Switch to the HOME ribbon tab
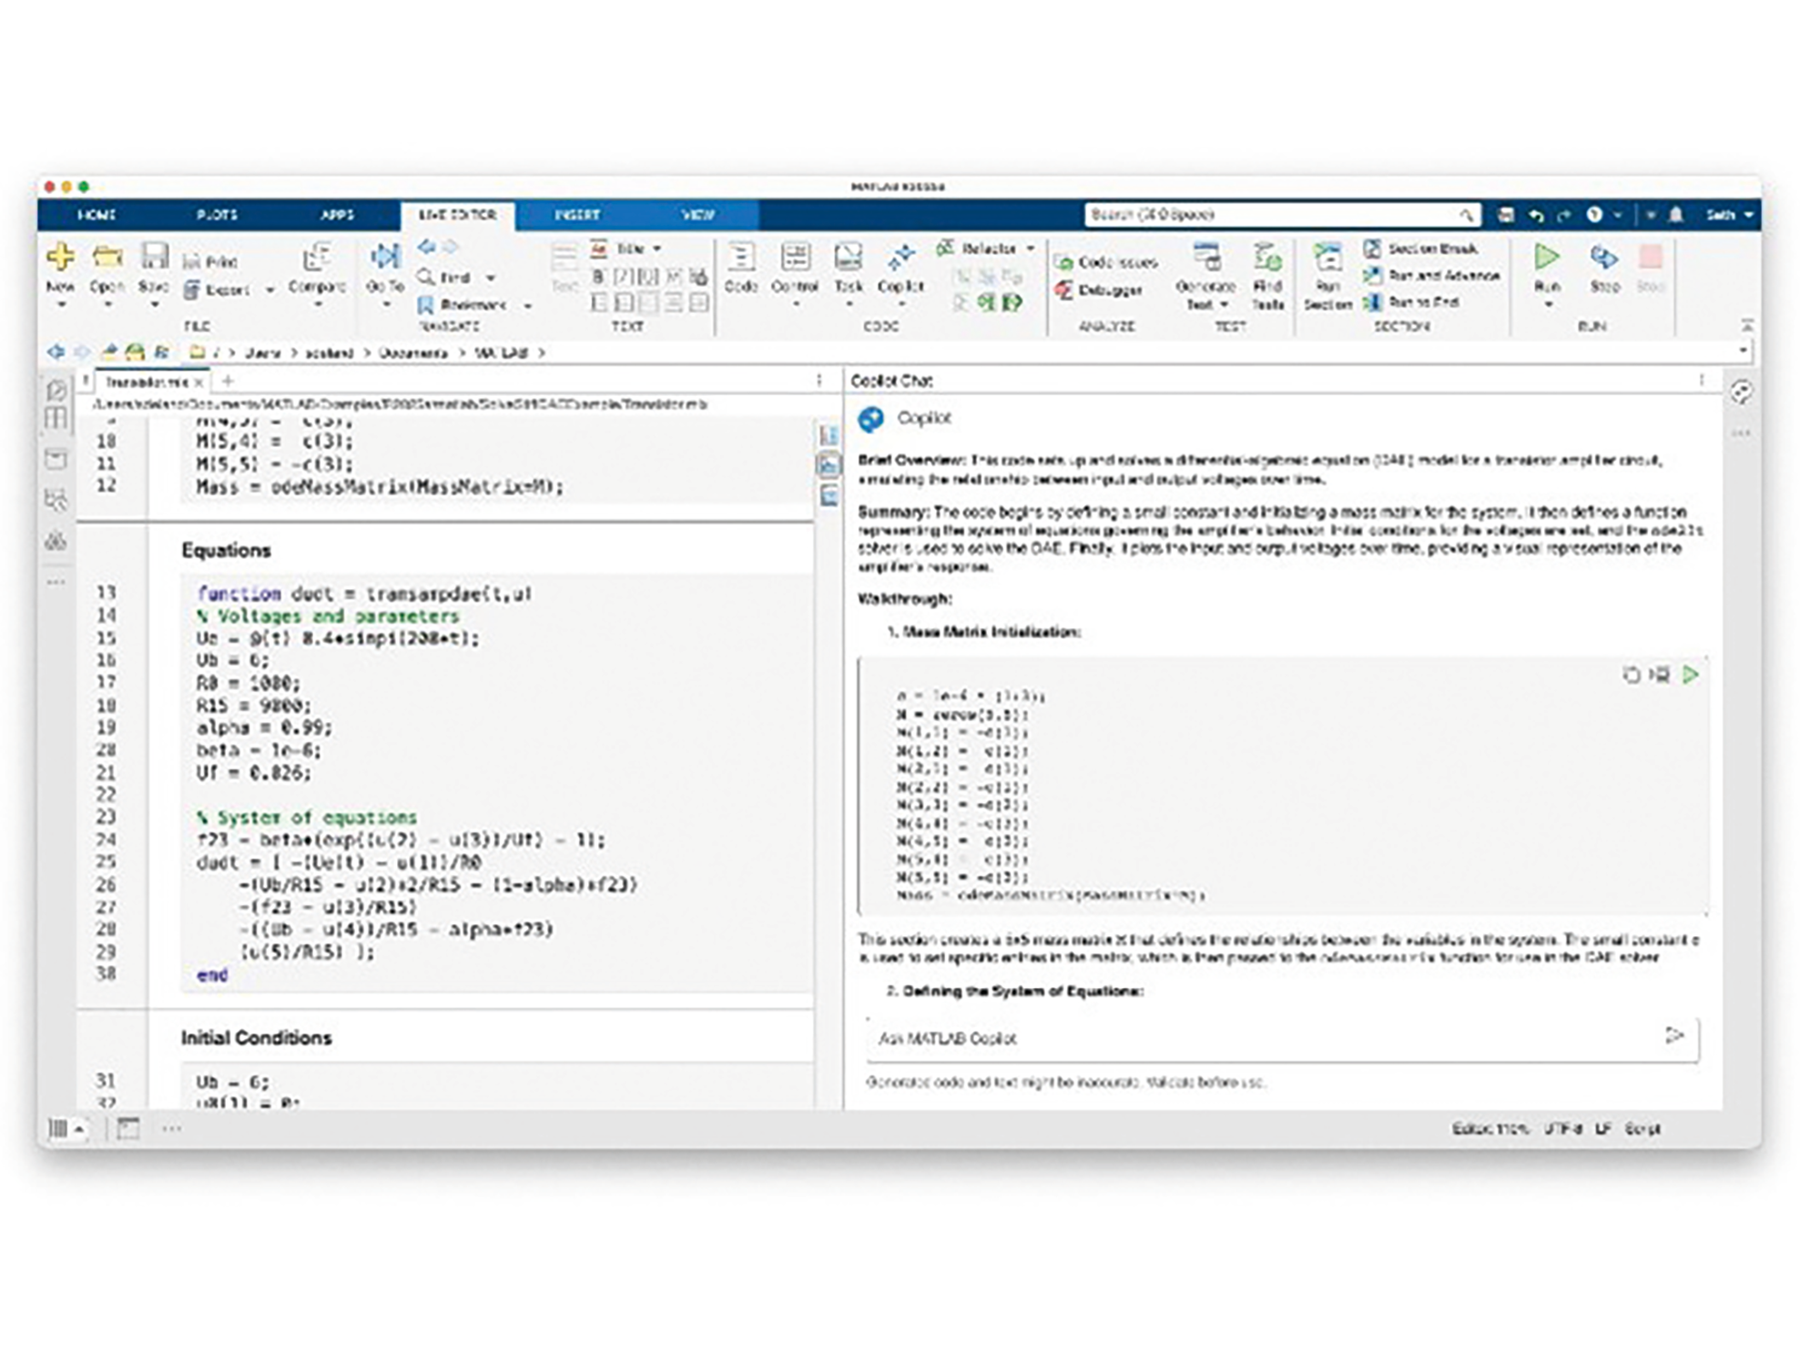This screenshot has width=1800, height=1354. (x=97, y=215)
